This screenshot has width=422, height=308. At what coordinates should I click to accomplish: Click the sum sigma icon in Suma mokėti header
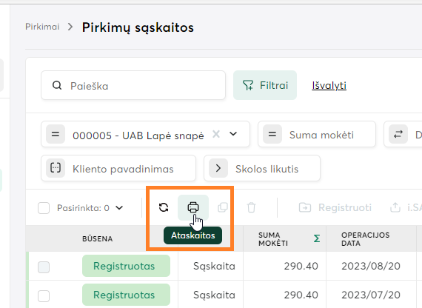click(x=317, y=238)
